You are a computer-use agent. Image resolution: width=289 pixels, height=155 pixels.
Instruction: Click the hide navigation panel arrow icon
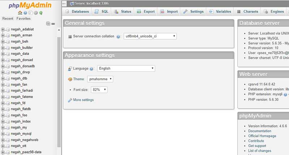pyautogui.click(x=64, y=4)
